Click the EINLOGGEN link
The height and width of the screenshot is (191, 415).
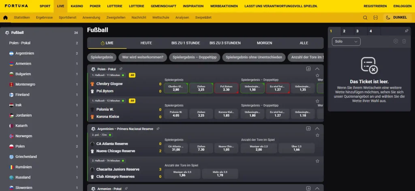coord(402,6)
